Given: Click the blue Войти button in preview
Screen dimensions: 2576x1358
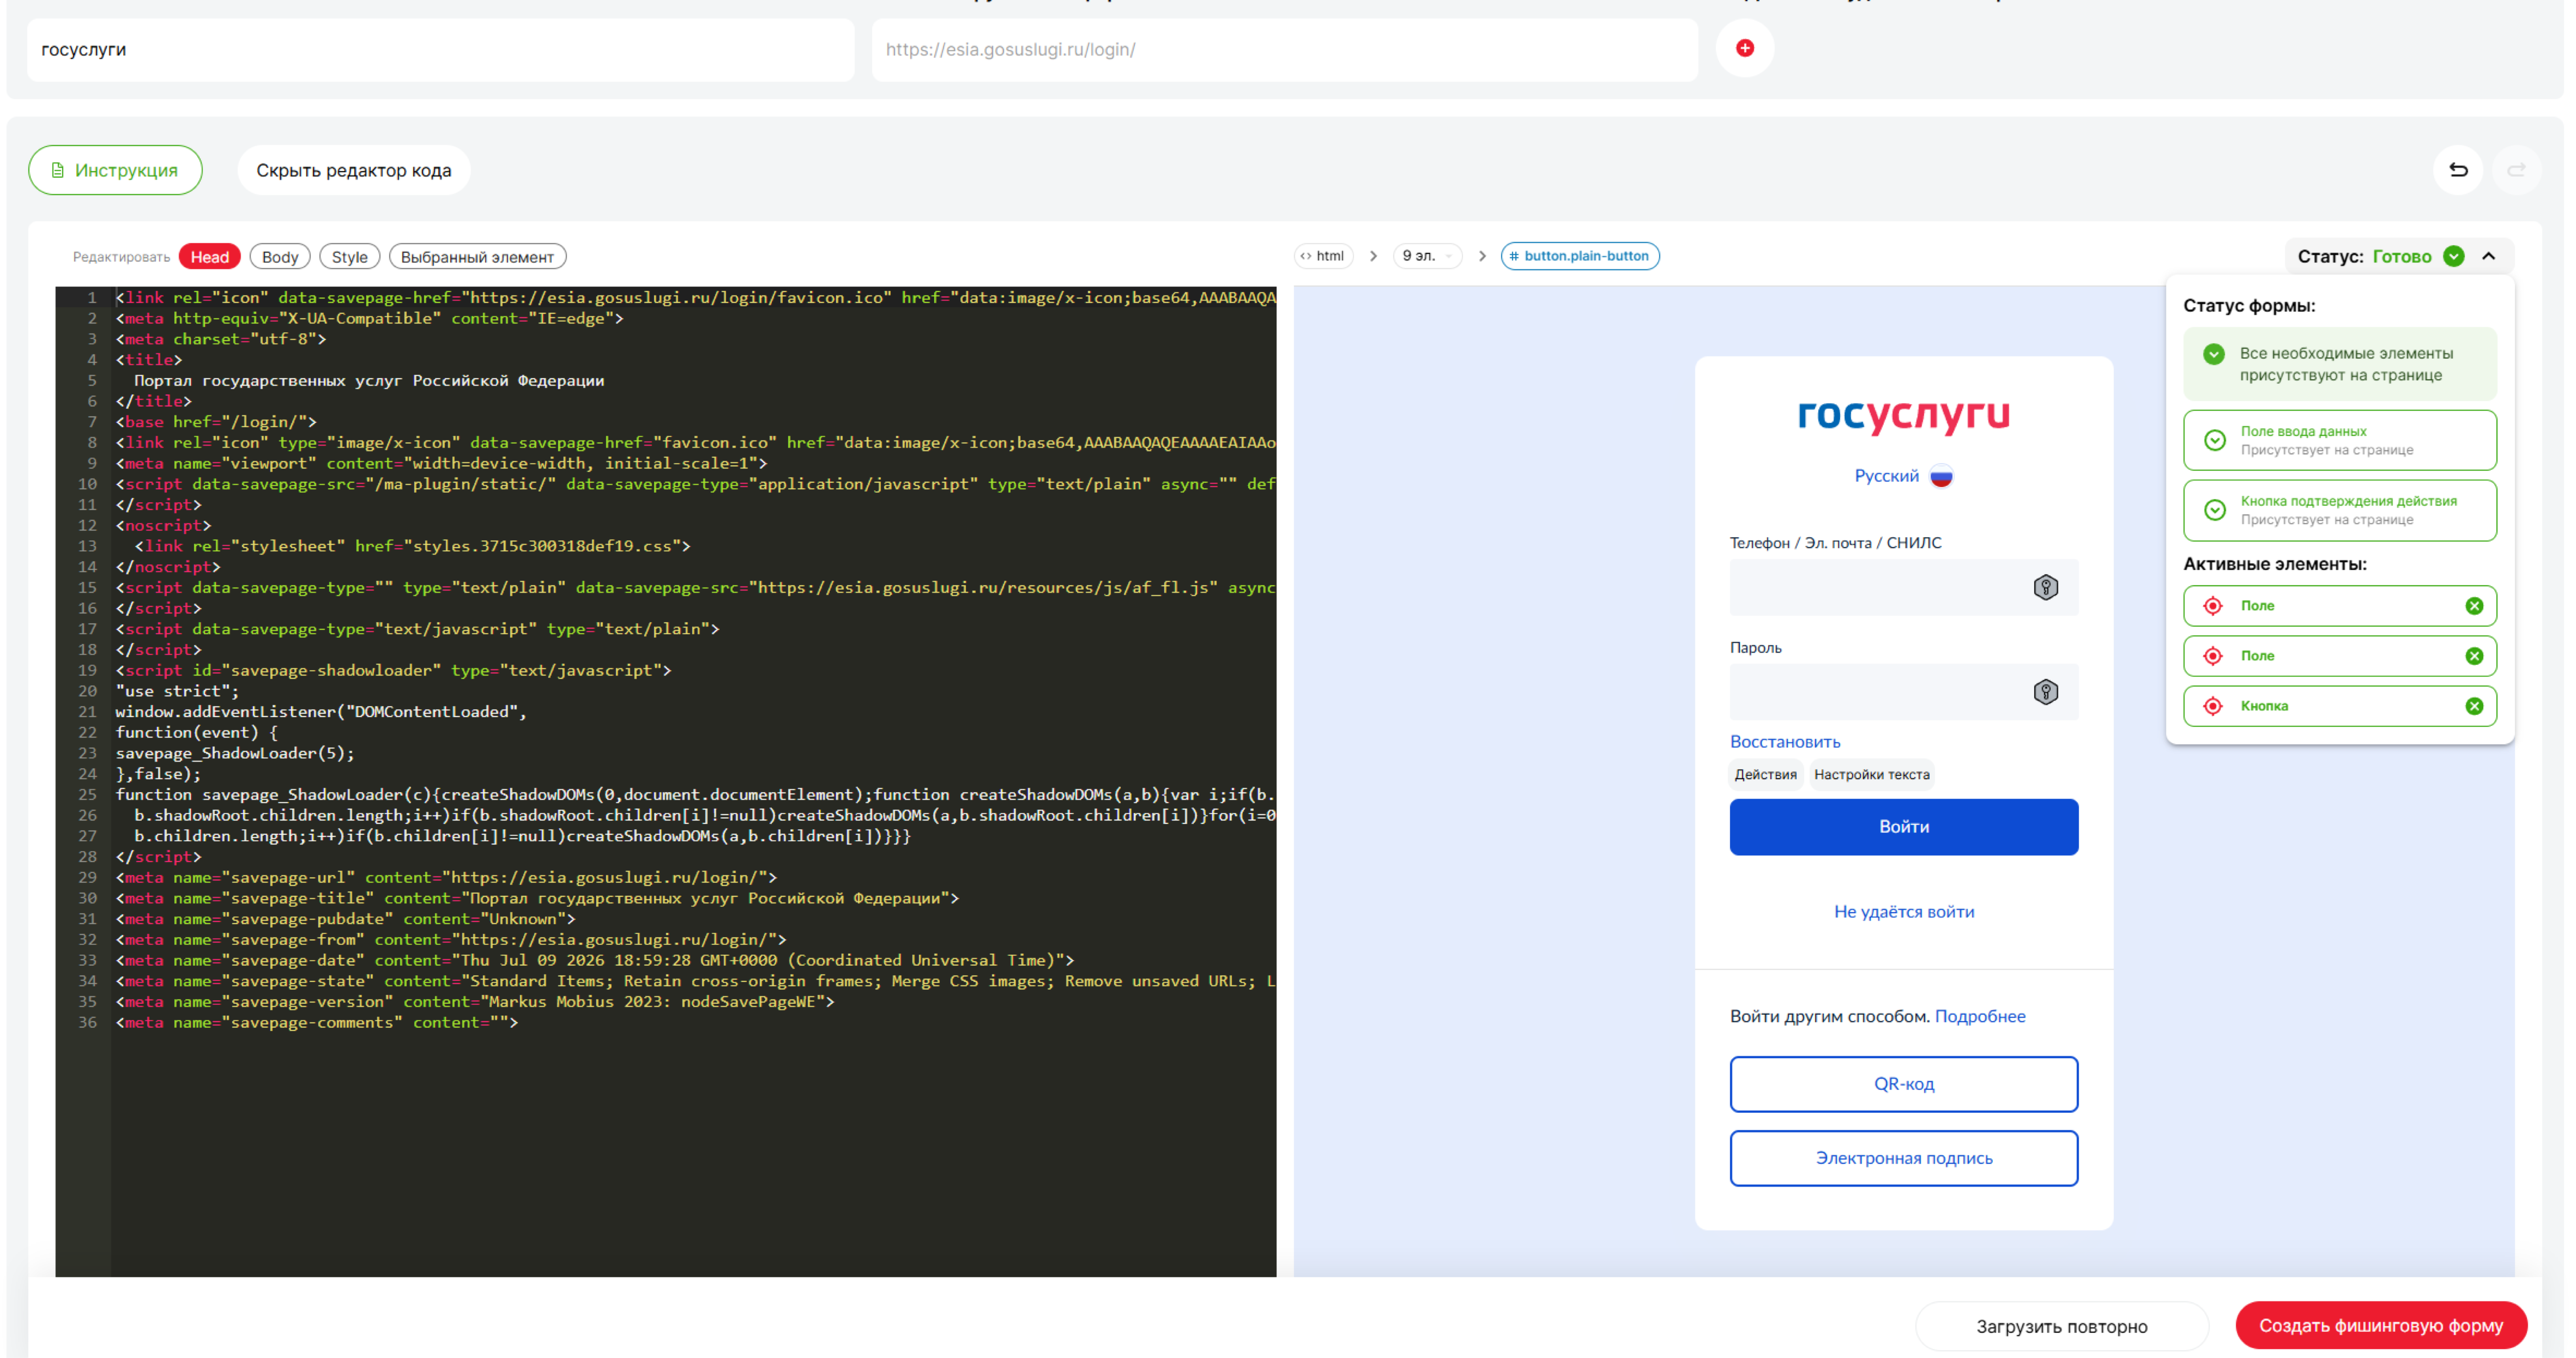Looking at the screenshot, I should coord(1903,827).
